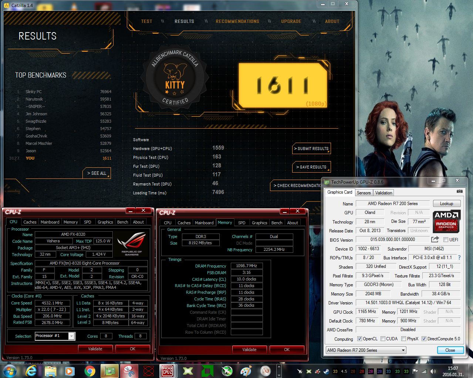Click the round gauge icon on taskbar

click(265, 371)
